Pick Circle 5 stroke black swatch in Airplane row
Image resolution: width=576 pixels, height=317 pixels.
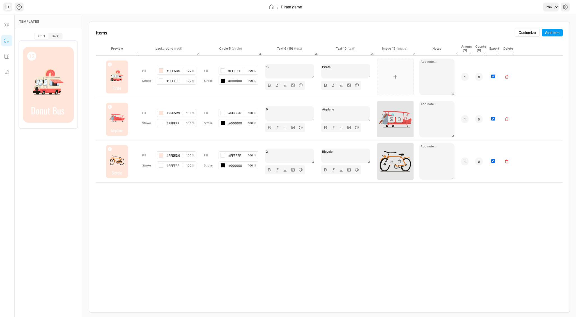pos(223,123)
